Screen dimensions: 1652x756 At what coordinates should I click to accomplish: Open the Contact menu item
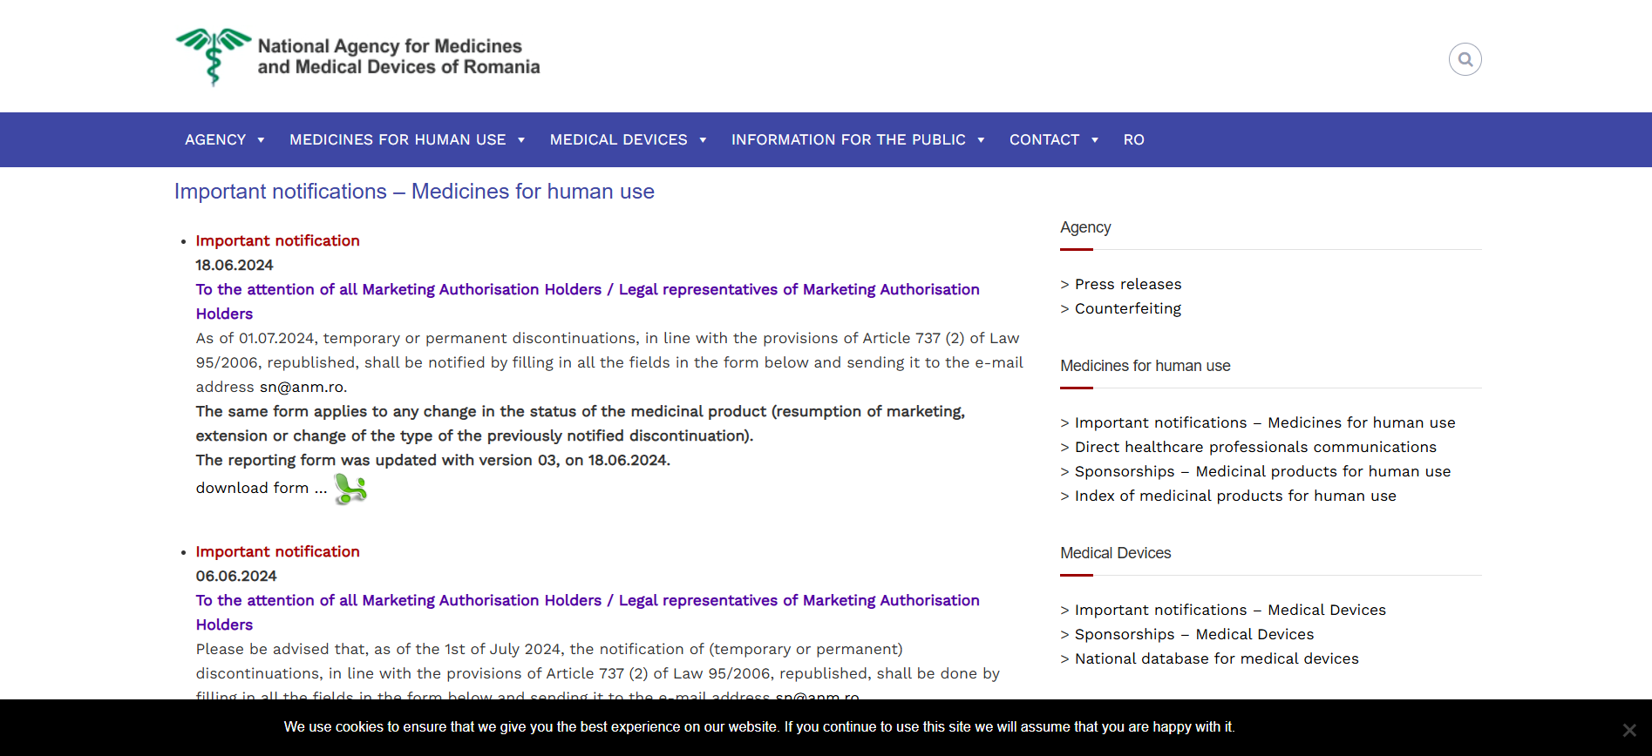[x=1044, y=139]
